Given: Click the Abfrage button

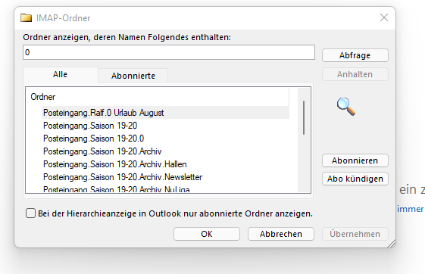Looking at the screenshot, I should [x=355, y=55].
